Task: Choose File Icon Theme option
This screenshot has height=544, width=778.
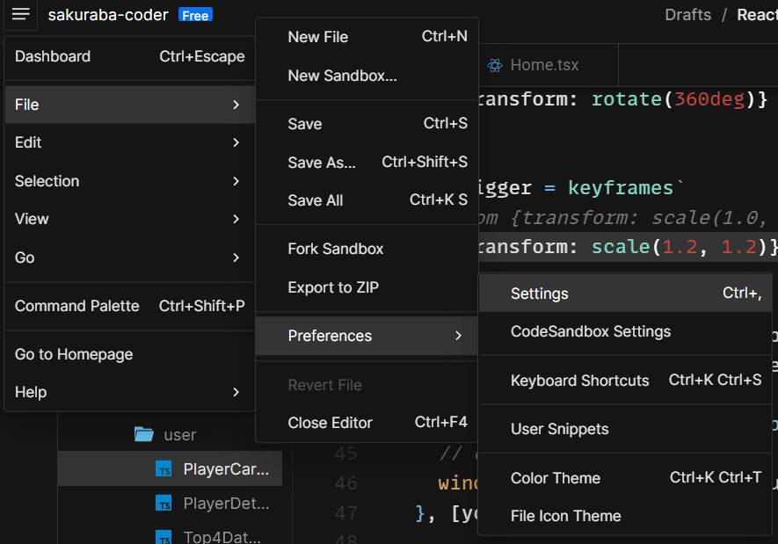Action: 625,516
